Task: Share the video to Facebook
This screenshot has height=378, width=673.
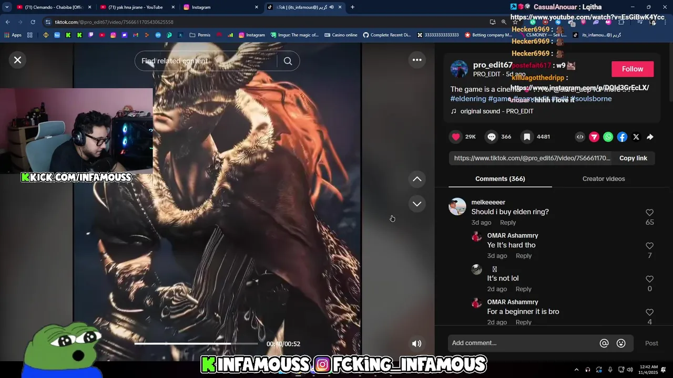Action: (622, 137)
